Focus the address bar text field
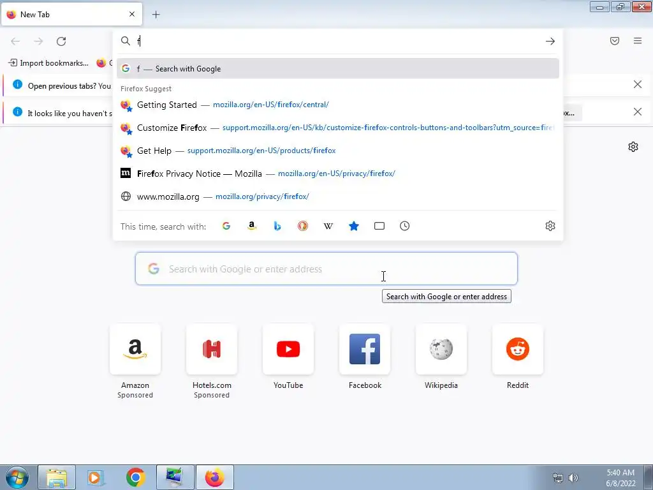This screenshot has height=490, width=653. tap(337, 41)
